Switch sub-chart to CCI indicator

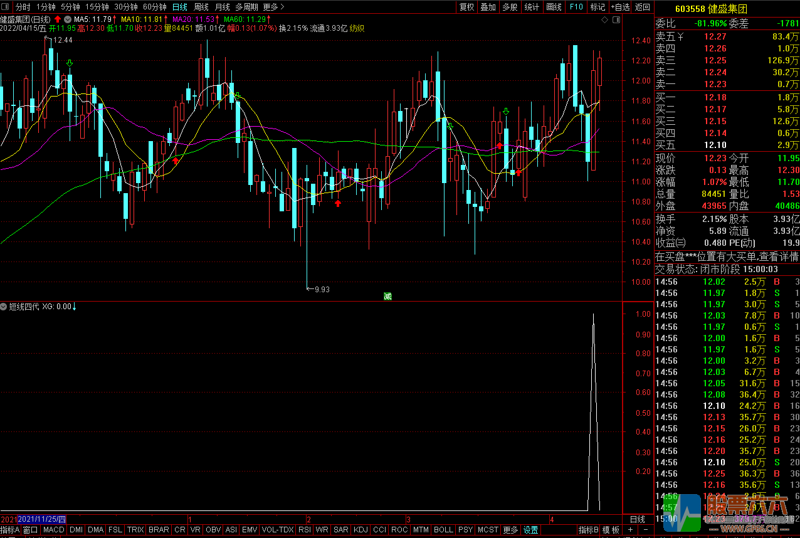[x=380, y=530]
